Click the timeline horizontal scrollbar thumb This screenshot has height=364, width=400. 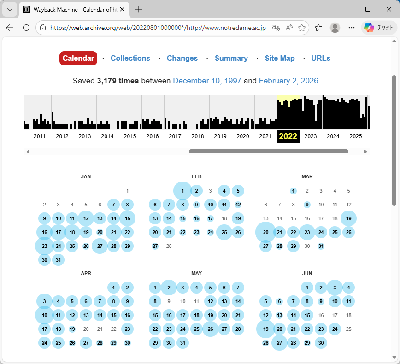[268, 151]
